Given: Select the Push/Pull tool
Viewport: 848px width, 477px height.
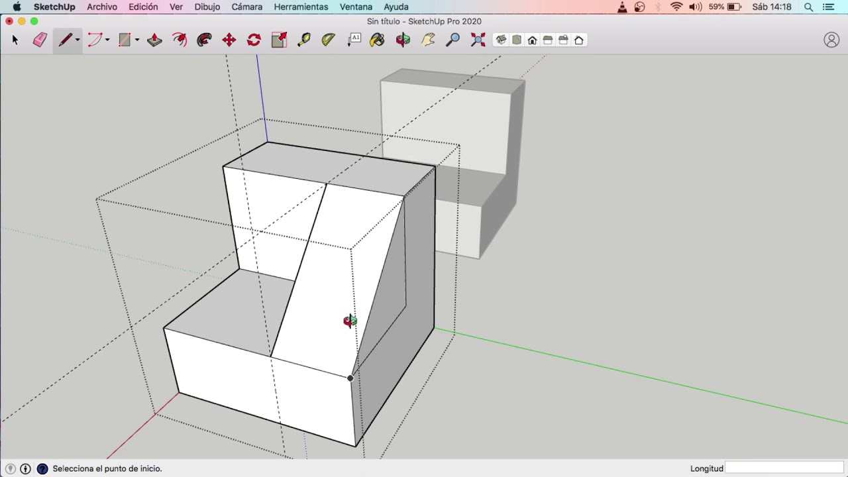Looking at the screenshot, I should (x=154, y=40).
